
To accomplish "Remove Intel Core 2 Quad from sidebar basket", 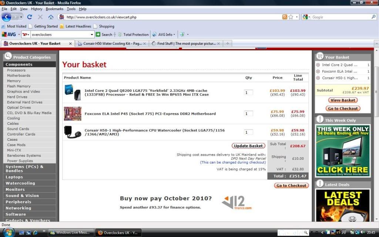I will 318,65.
